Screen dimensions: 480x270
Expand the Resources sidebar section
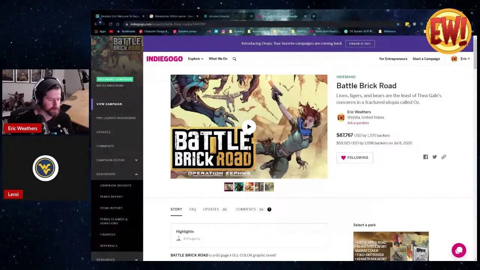(117, 259)
